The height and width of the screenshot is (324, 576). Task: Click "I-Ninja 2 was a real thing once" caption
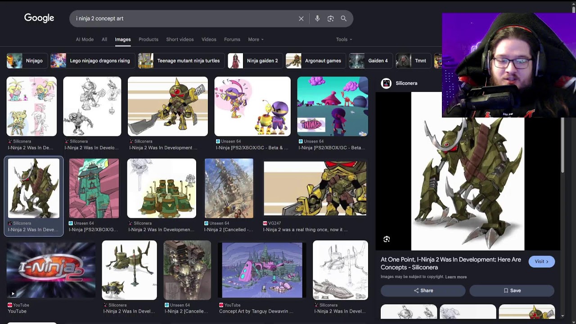(x=305, y=229)
